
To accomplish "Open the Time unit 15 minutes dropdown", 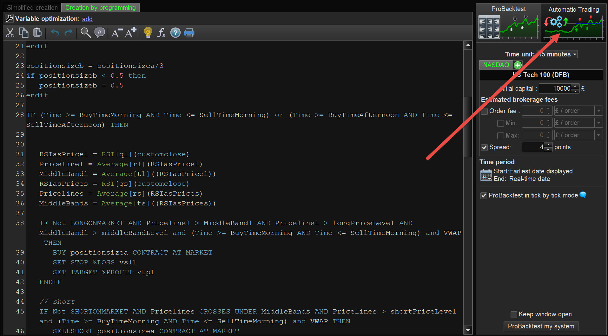I will pos(557,54).
